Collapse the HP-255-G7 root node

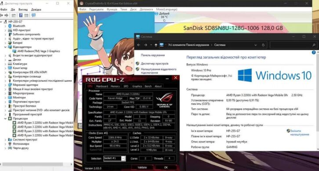[x=1, y=21]
